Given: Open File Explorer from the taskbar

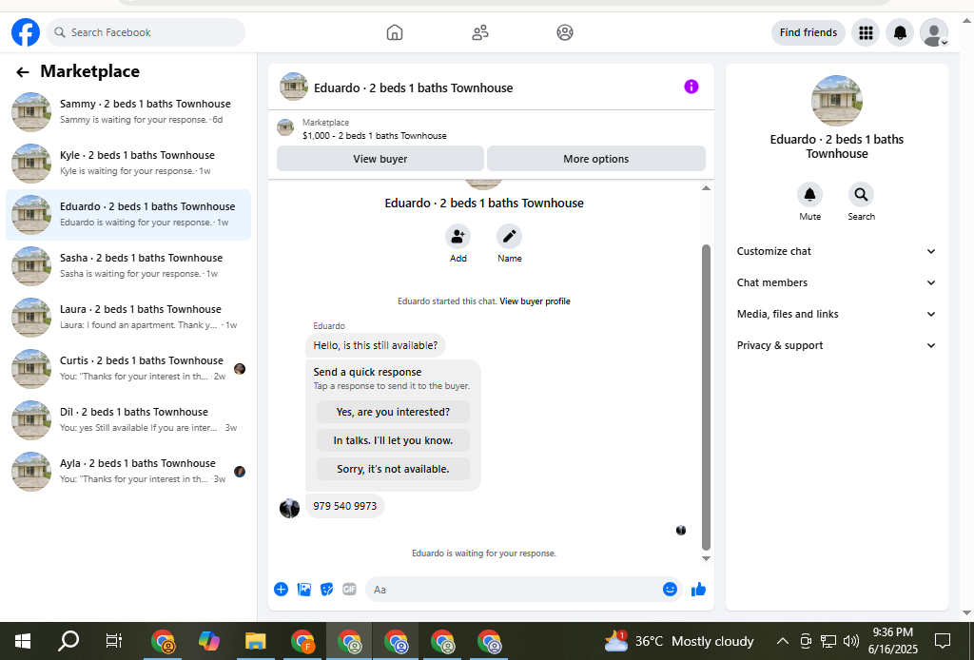Looking at the screenshot, I should tap(255, 641).
